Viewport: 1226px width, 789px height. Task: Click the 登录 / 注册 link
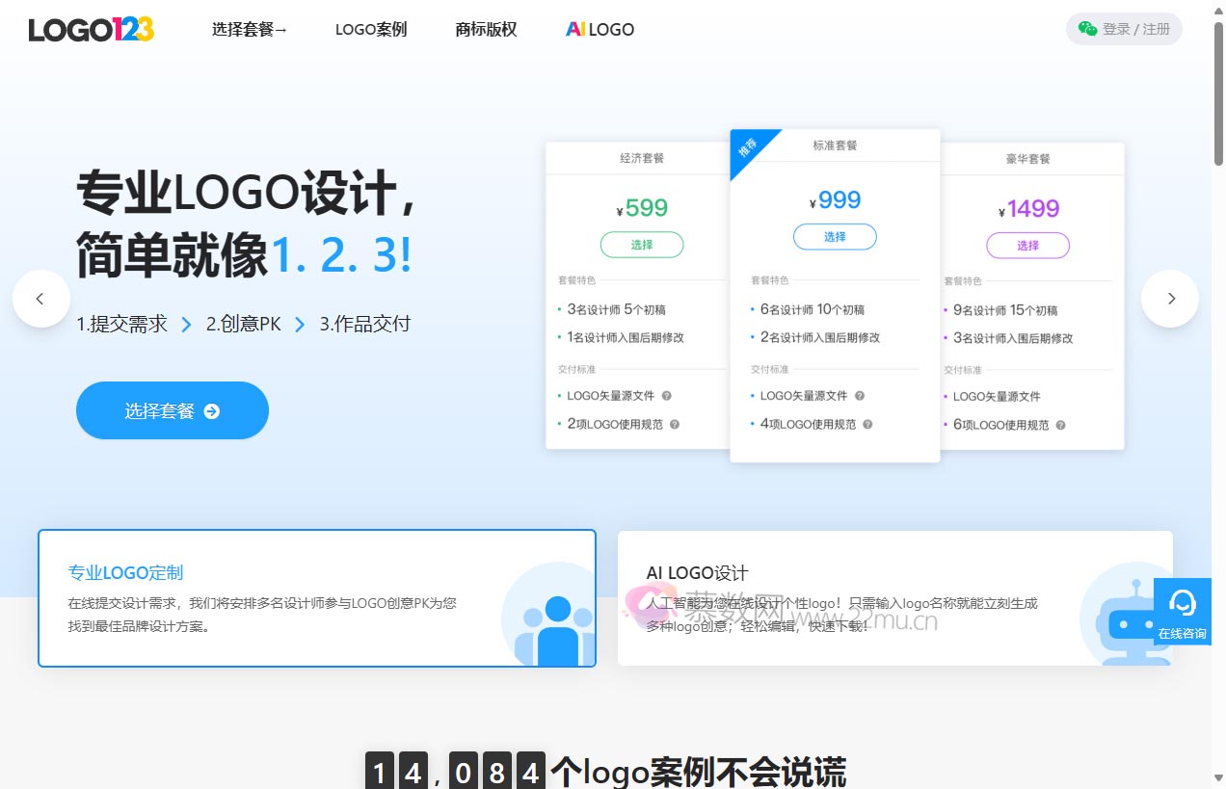coord(1136,29)
